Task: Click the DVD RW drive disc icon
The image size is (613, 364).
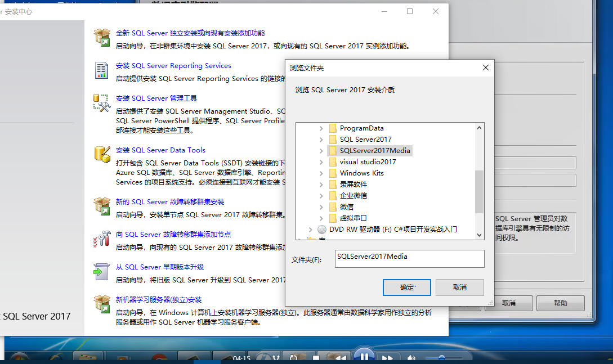Action: click(322, 229)
